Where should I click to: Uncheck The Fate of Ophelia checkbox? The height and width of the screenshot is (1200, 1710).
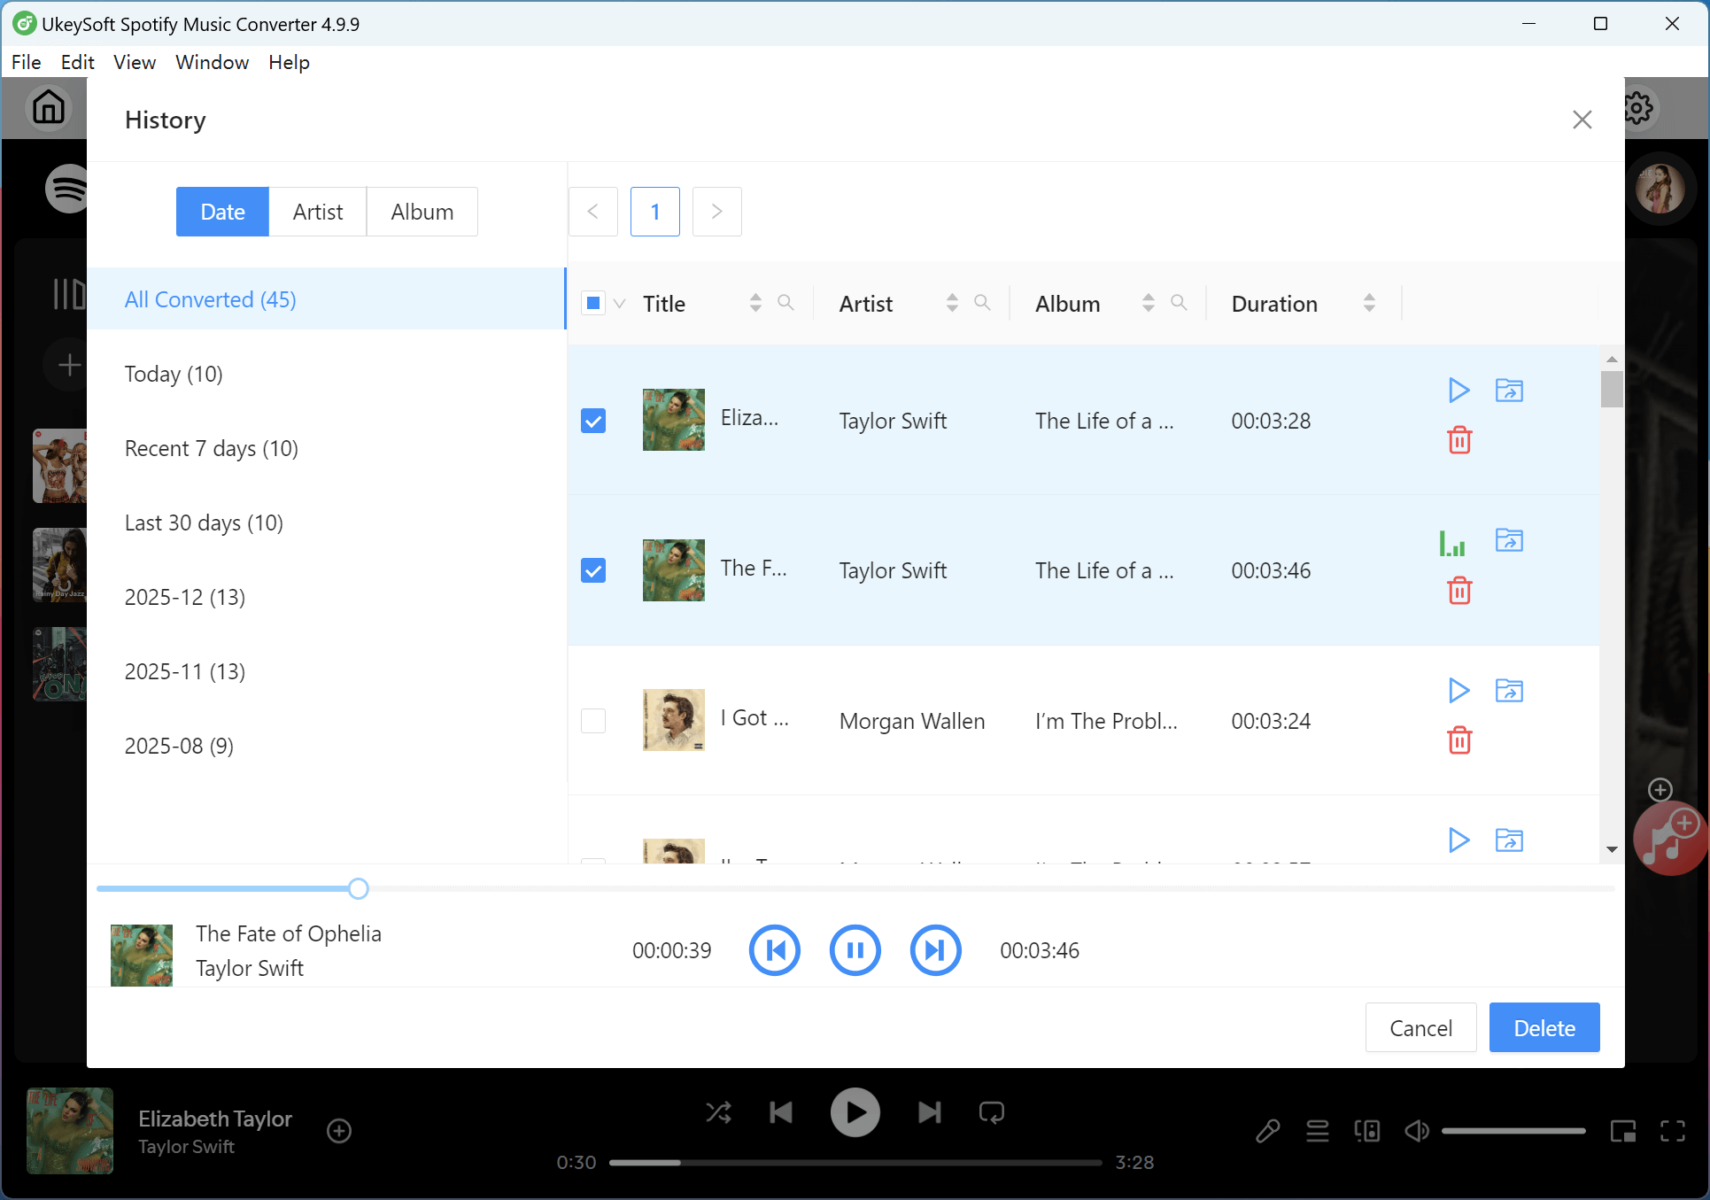593,570
